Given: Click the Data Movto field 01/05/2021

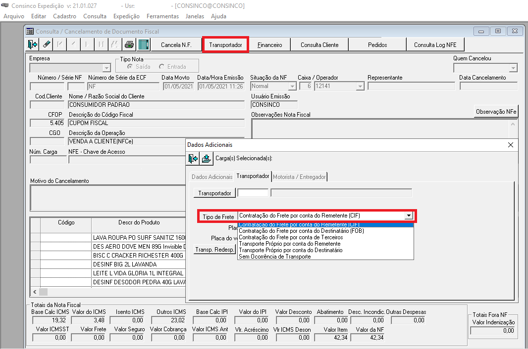Looking at the screenshot, I should [x=178, y=87].
